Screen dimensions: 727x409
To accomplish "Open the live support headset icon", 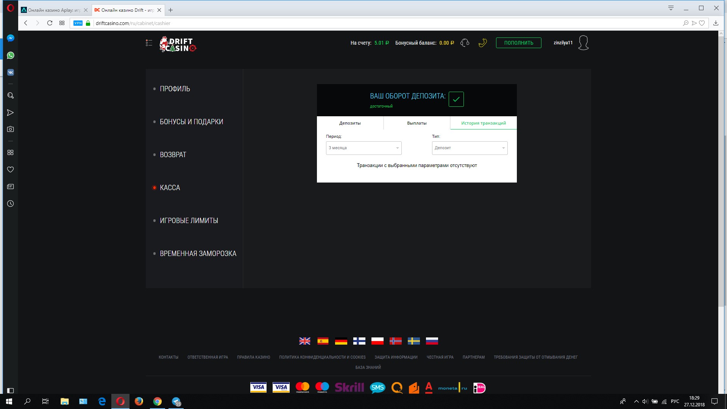I will click(465, 43).
